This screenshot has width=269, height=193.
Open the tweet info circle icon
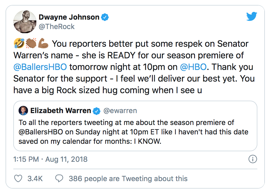pyautogui.click(x=253, y=159)
